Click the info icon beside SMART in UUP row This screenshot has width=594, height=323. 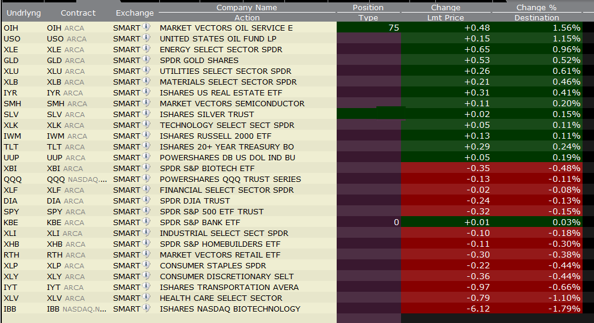tap(146, 157)
